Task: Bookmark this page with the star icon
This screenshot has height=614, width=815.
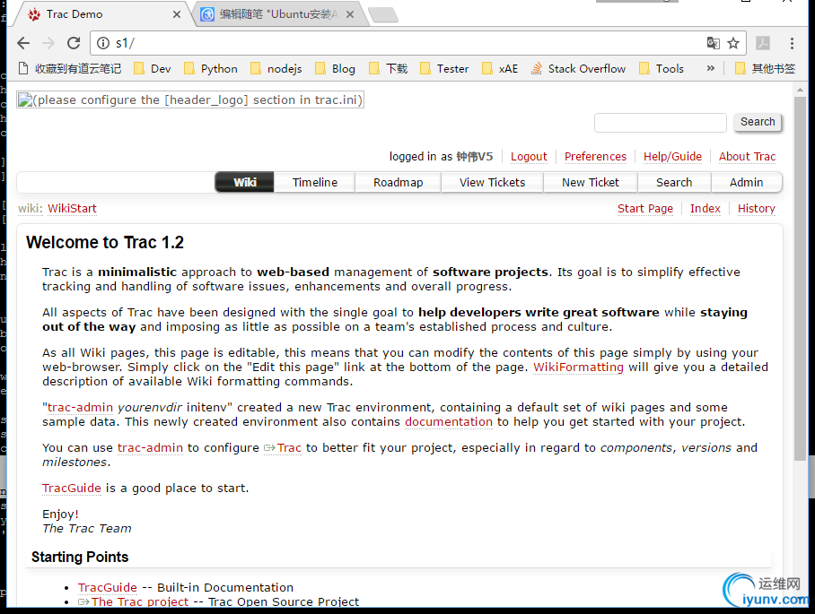Action: [x=733, y=43]
